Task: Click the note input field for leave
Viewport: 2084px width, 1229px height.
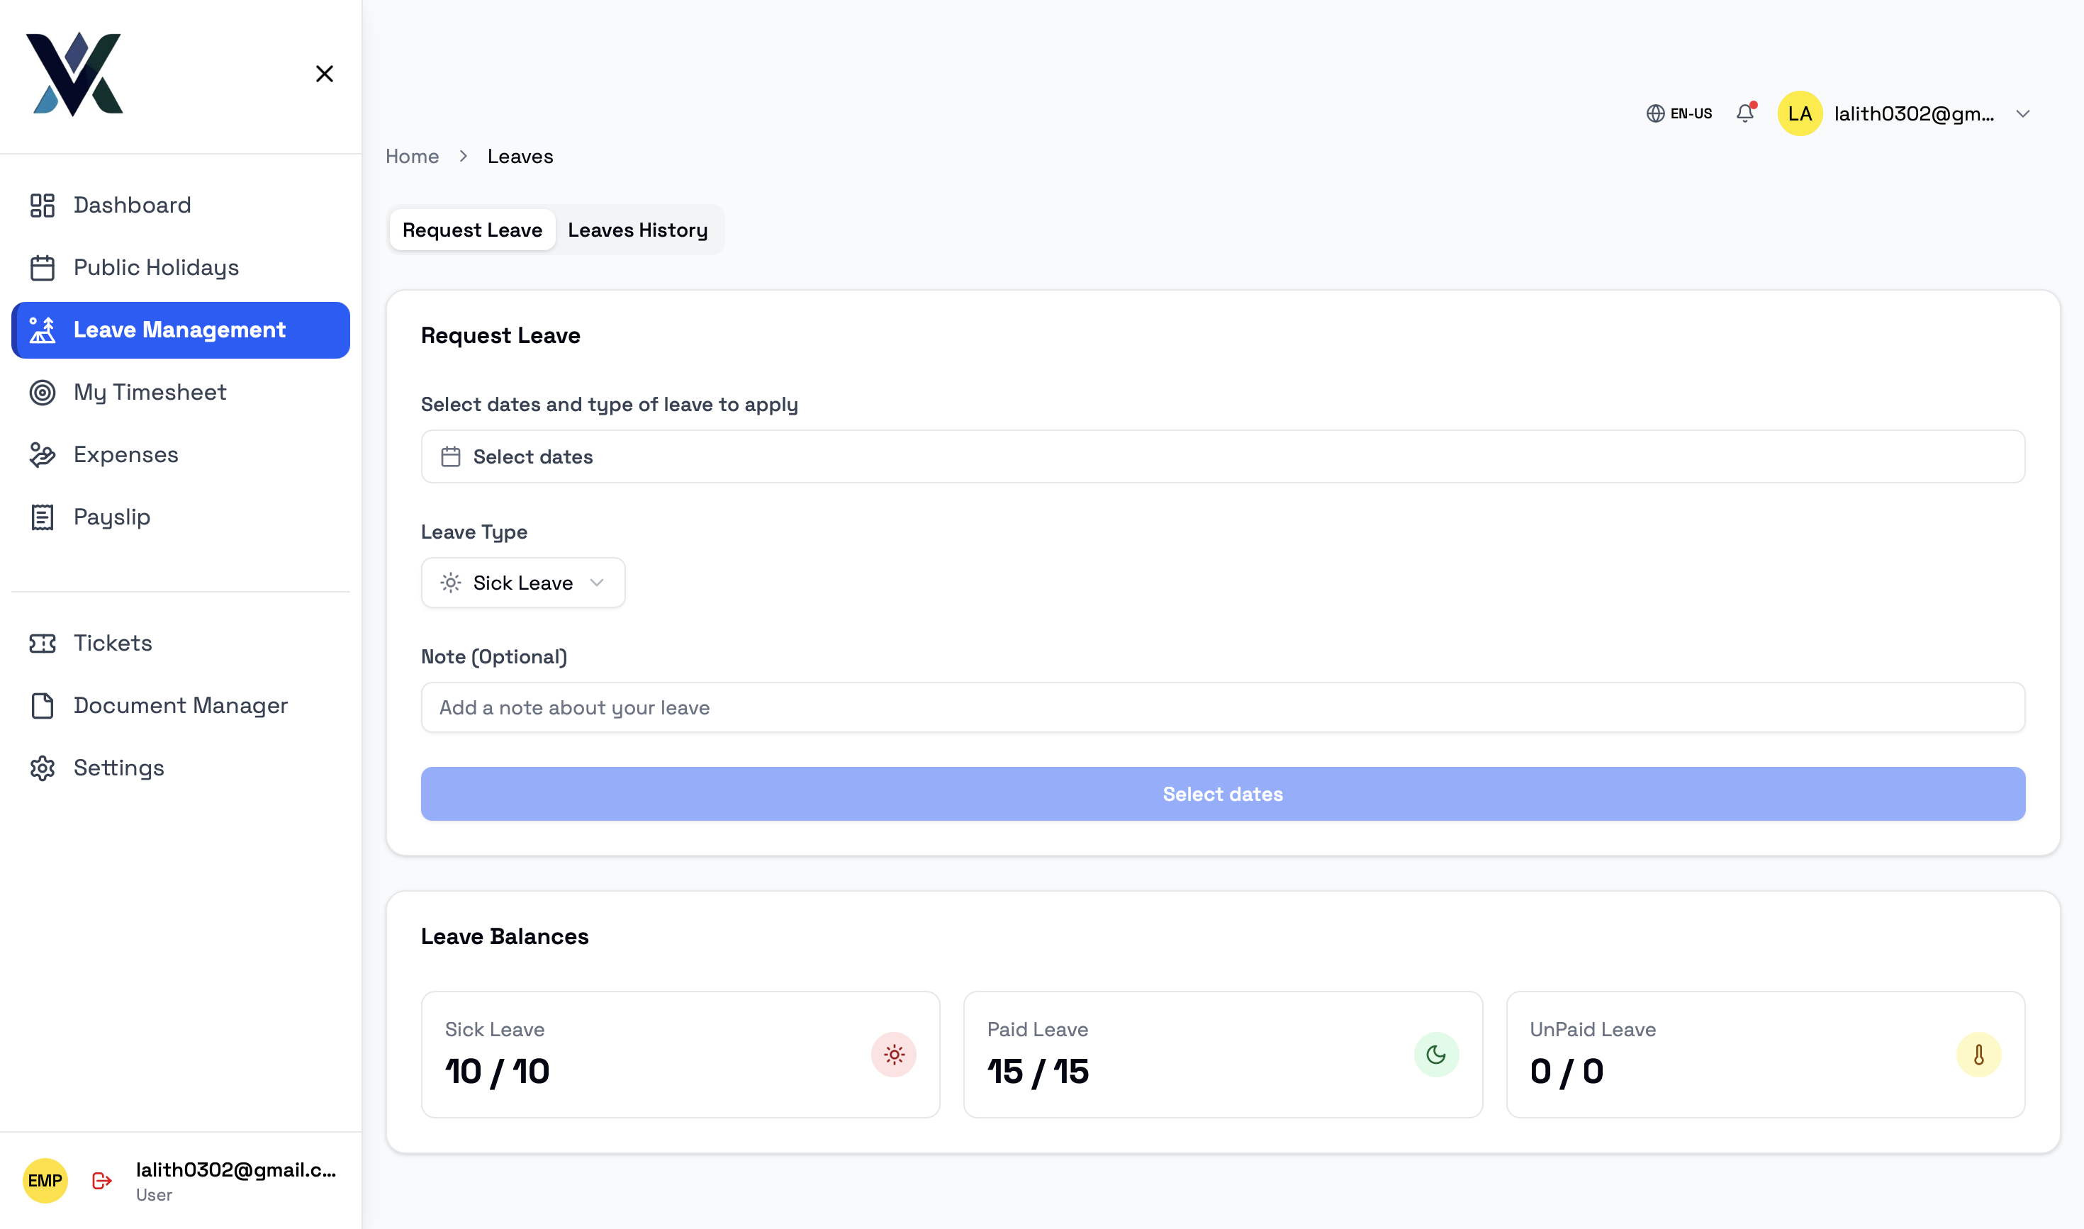Action: point(1223,707)
